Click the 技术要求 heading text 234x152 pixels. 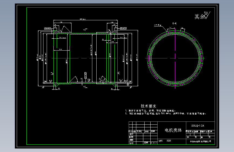pos(148,106)
